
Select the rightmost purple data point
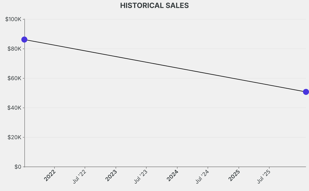pos(306,92)
